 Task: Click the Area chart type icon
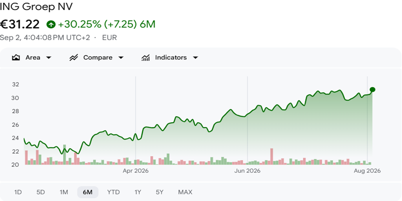pyautogui.click(x=16, y=57)
